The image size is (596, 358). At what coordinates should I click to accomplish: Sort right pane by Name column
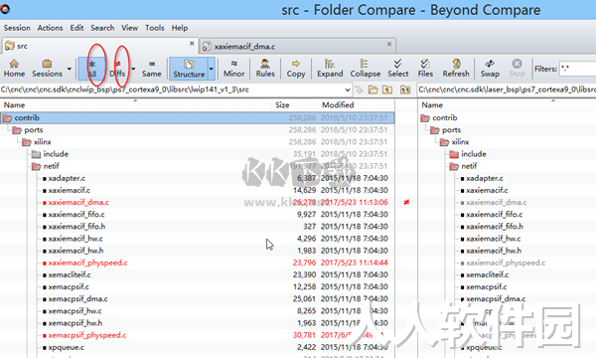(507, 105)
